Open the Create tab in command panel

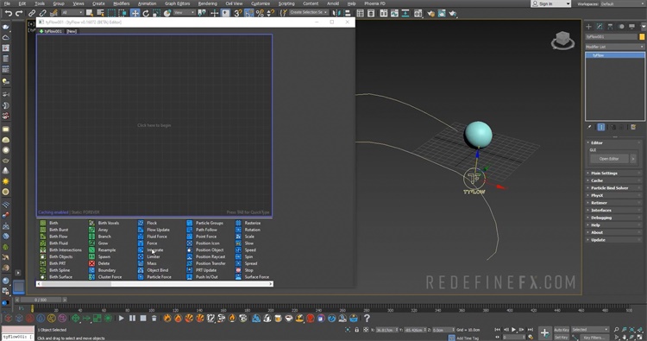pyautogui.click(x=588, y=27)
